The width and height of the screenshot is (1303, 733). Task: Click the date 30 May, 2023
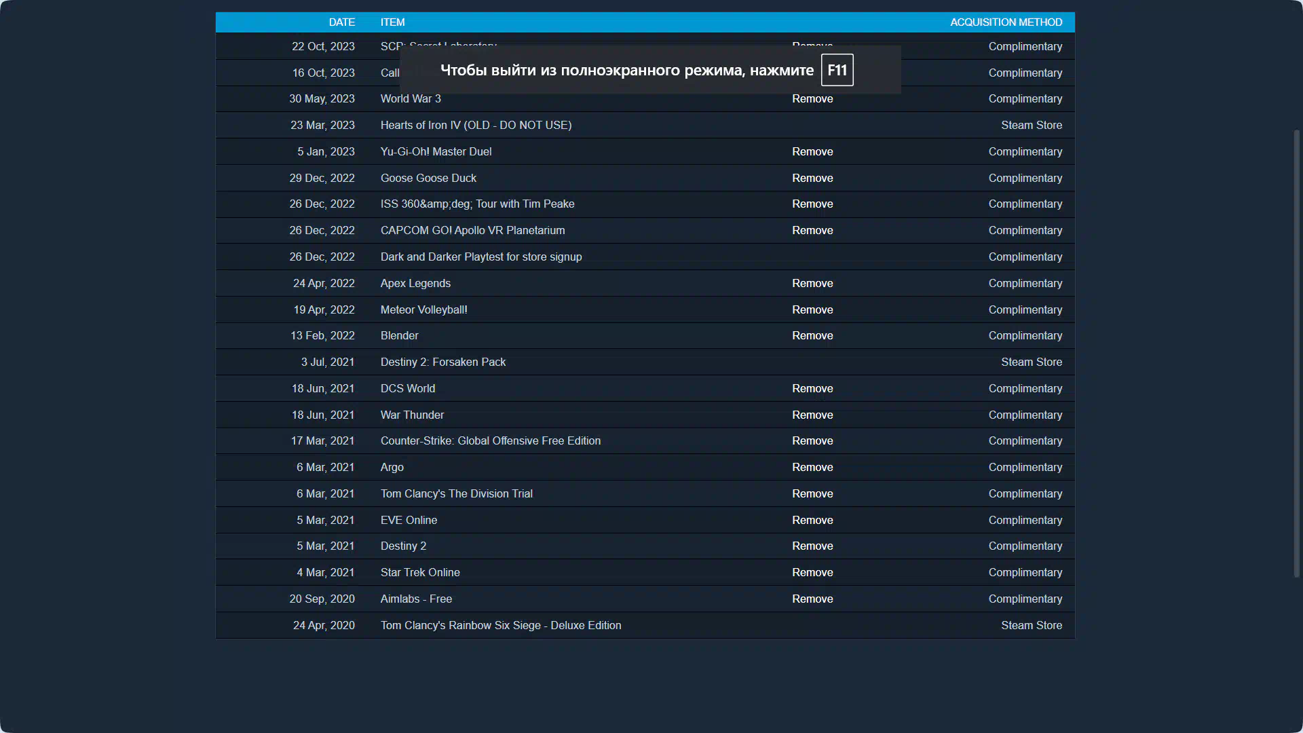pyautogui.click(x=322, y=99)
